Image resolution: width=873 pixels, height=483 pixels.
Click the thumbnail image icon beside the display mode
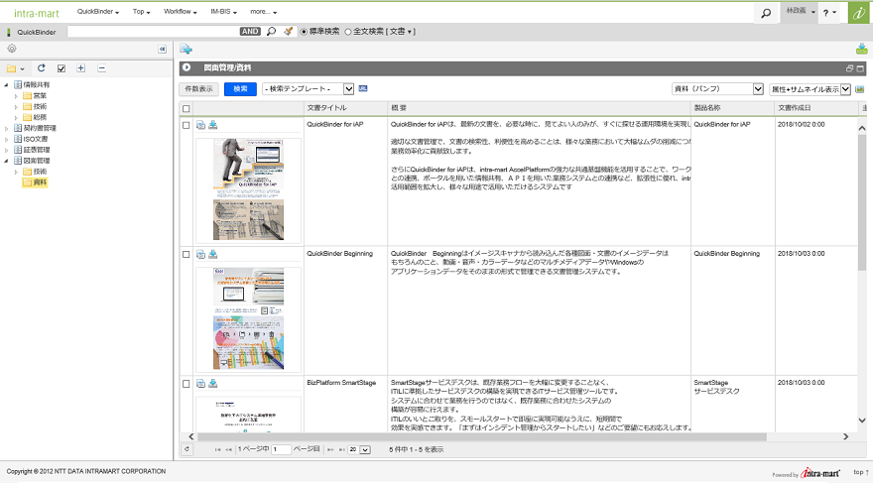click(x=860, y=89)
